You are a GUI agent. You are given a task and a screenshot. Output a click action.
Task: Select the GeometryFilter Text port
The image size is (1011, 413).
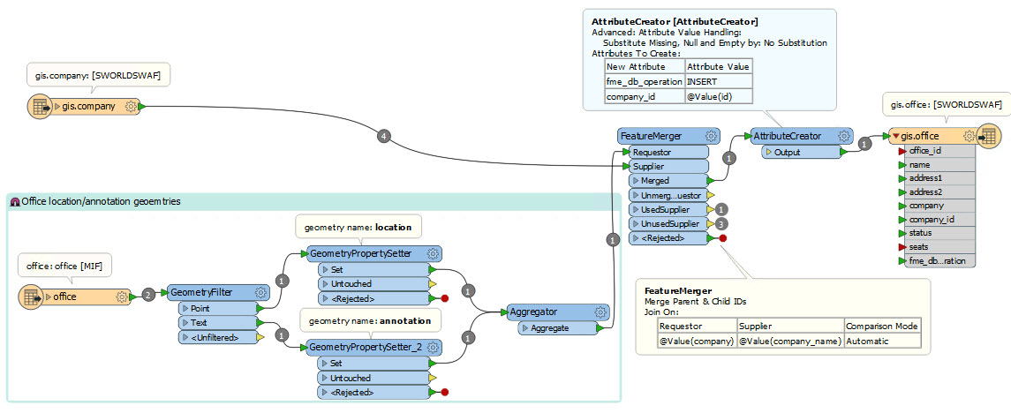(x=216, y=323)
